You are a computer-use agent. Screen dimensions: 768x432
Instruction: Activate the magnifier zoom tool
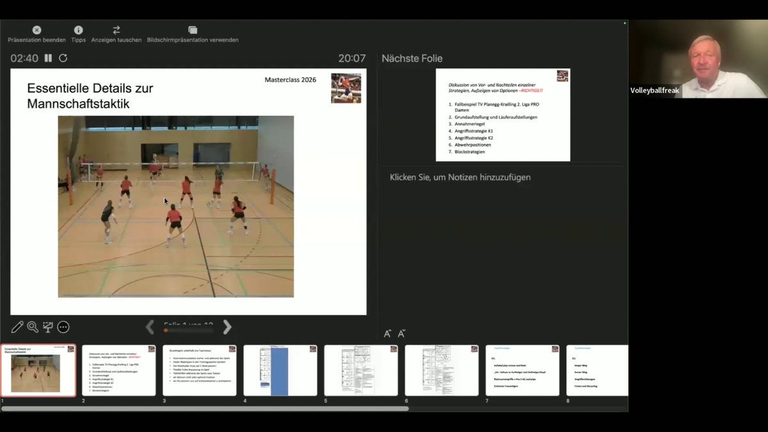[x=33, y=327]
